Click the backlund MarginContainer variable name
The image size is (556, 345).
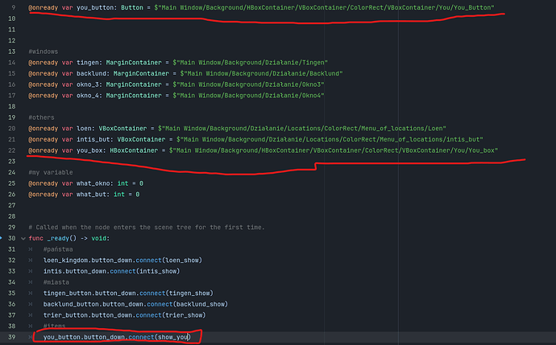pos(93,73)
